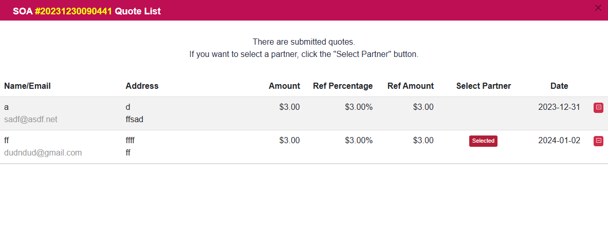Click the Name/Email column header
The image size is (608, 252).
[27, 86]
